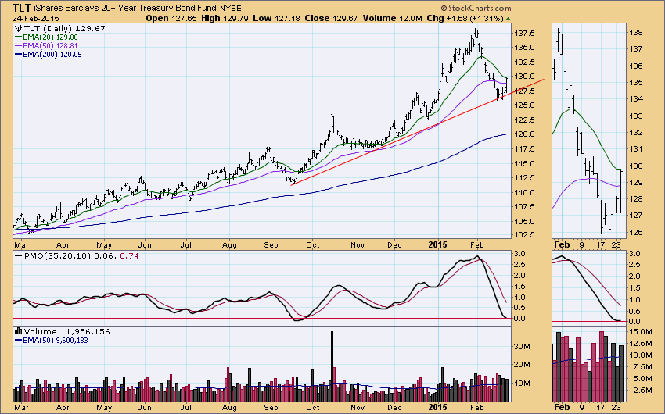Click the 3.0 label on the main PMO scale
The width and height of the screenshot is (665, 414).
pyautogui.click(x=519, y=254)
